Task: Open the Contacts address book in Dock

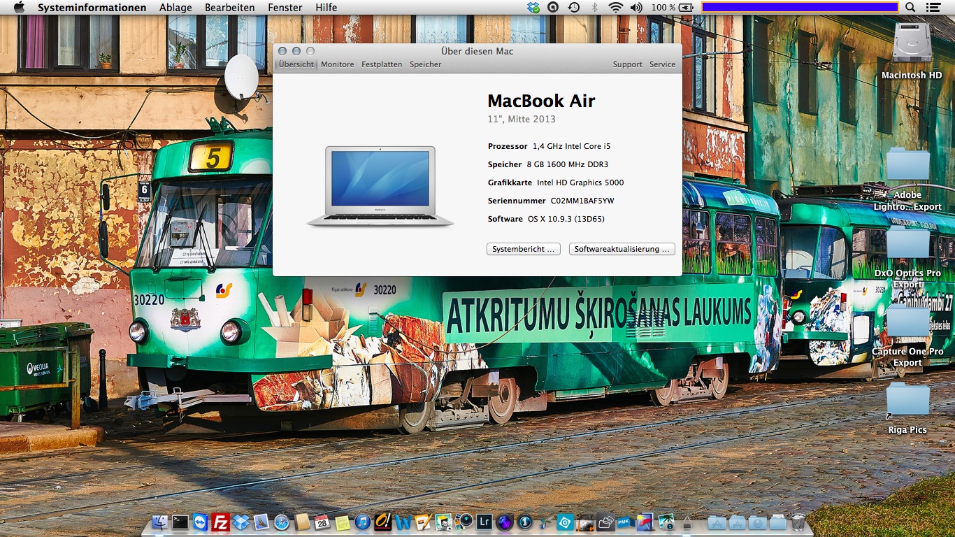Action: [302, 522]
